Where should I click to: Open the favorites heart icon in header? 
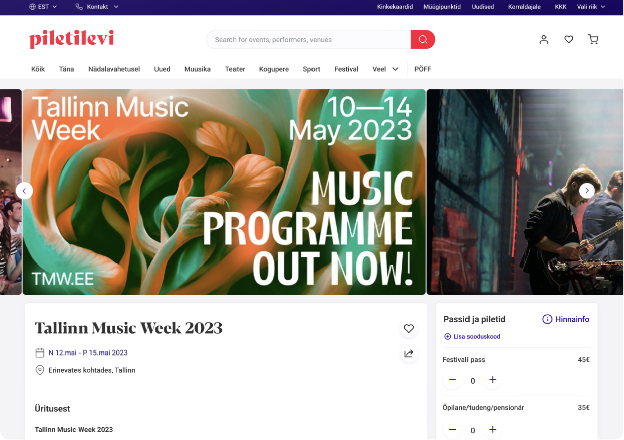click(x=569, y=39)
